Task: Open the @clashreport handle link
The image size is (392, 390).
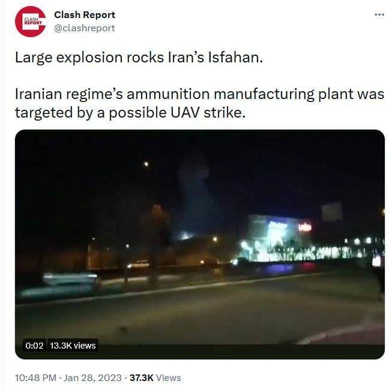Action: click(85, 28)
